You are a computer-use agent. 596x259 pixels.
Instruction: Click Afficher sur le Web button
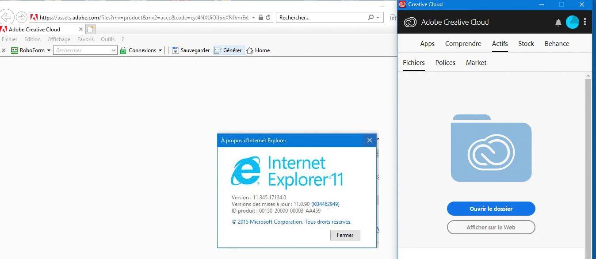pos(491,227)
